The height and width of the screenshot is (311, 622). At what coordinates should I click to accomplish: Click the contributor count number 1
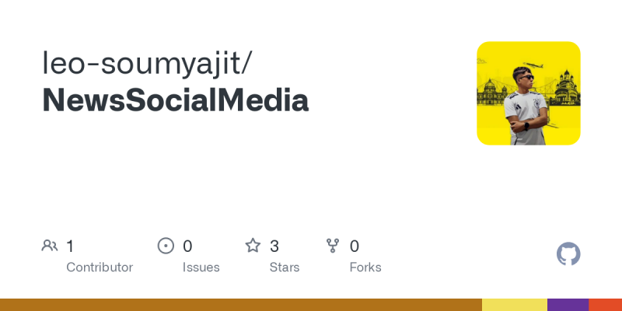tap(70, 246)
